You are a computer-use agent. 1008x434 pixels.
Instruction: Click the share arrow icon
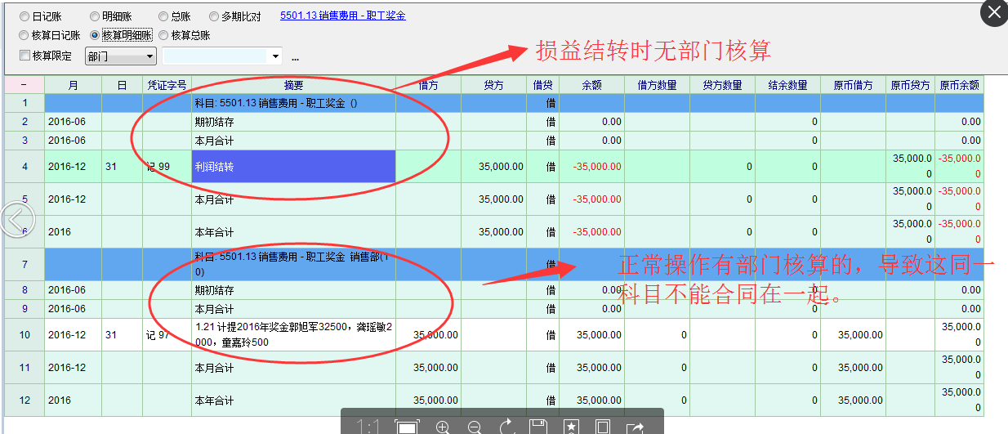point(635,427)
